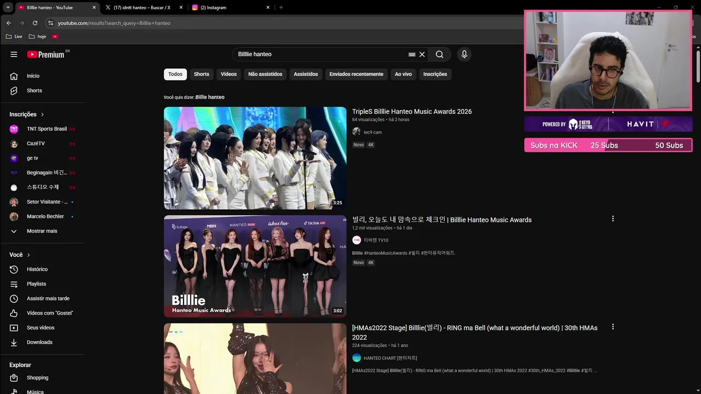This screenshot has width=701, height=394.
Task: Click the search magnifier button
Action: [439, 54]
